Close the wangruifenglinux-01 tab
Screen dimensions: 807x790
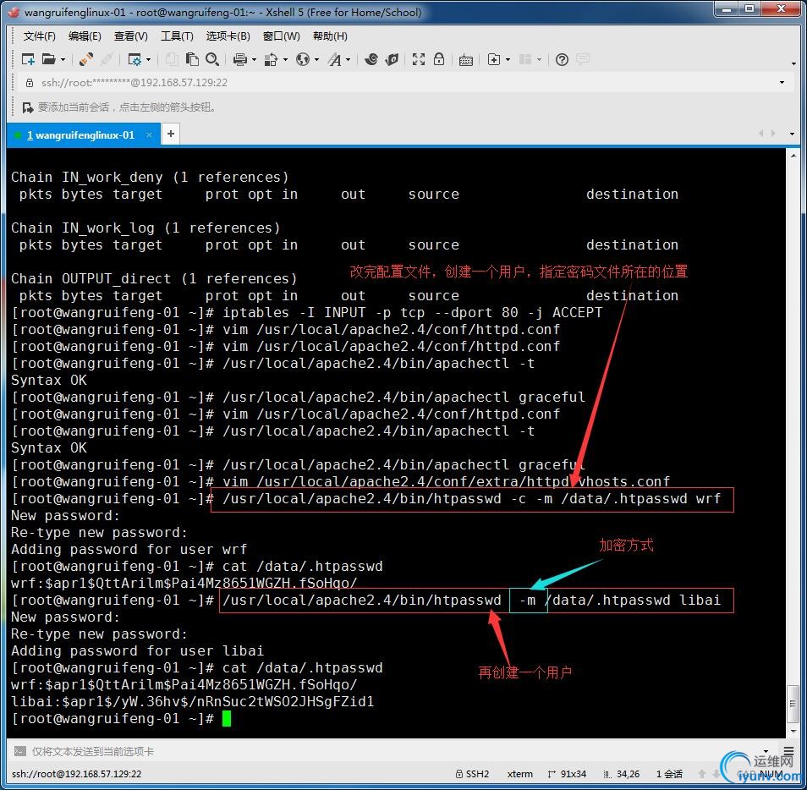tap(149, 134)
